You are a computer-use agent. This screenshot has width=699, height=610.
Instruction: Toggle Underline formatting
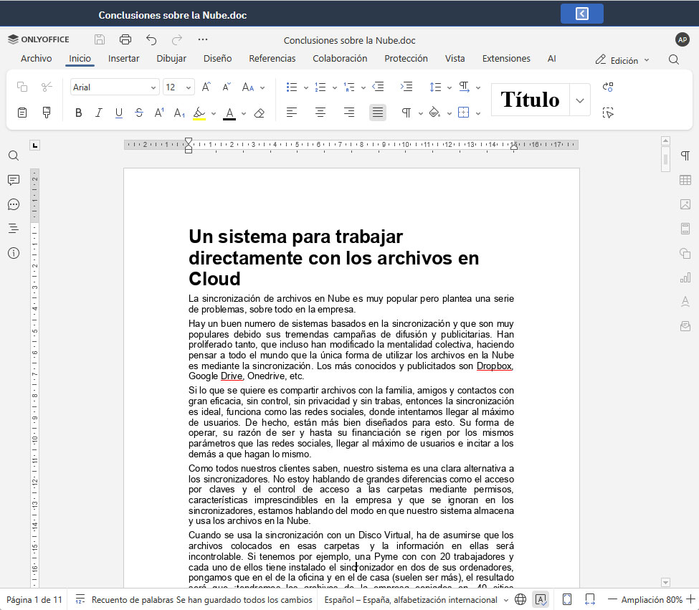118,113
